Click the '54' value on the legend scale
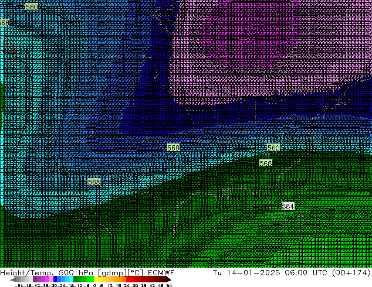The image size is (372, 287). coord(169,285)
